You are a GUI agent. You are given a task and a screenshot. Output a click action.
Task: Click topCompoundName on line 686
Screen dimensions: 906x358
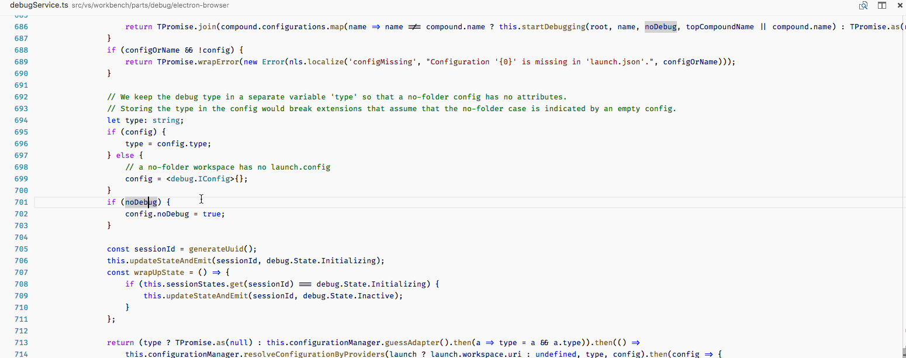[720, 27]
